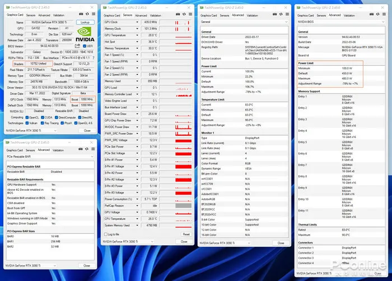Screen dimensions: 392x281
Task: Toggle the CUDA checkbox
Action: (43, 117)
